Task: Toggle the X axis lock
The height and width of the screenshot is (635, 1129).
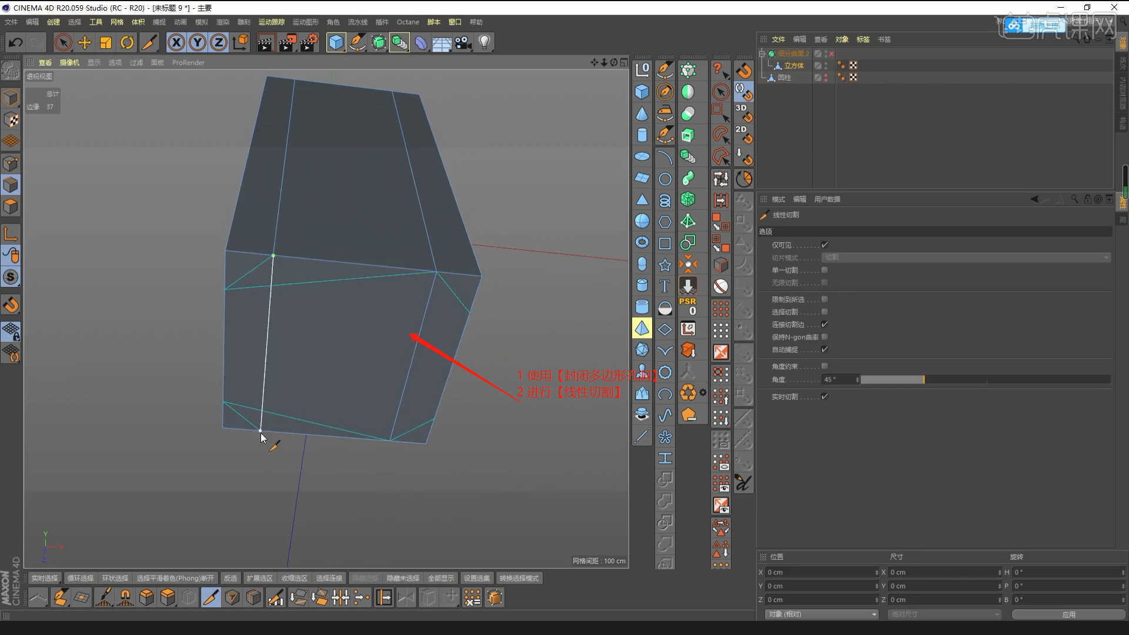Action: point(176,42)
